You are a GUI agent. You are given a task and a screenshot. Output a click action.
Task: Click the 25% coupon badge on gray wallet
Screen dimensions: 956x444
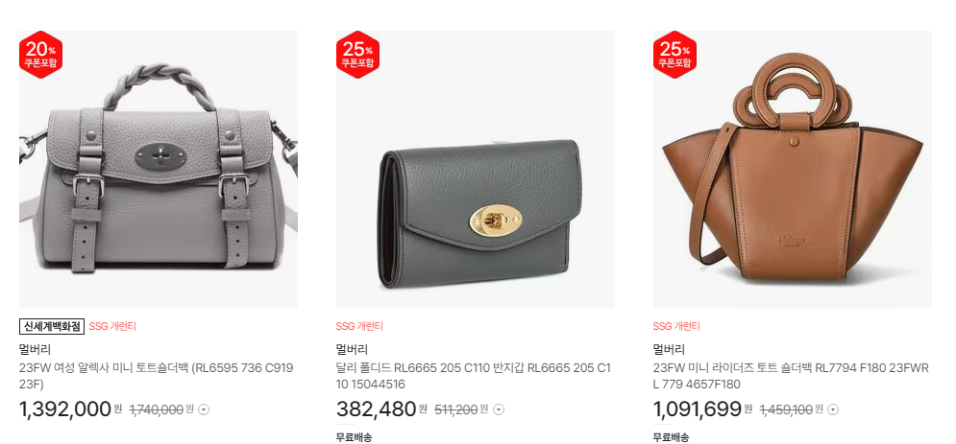click(357, 55)
